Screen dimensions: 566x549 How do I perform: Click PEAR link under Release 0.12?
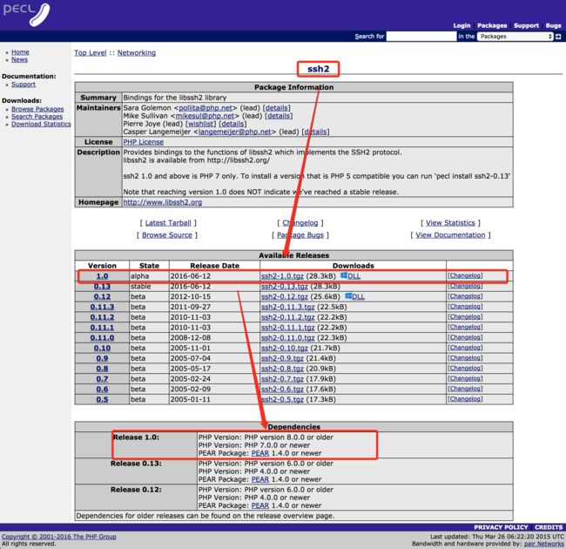260,505
